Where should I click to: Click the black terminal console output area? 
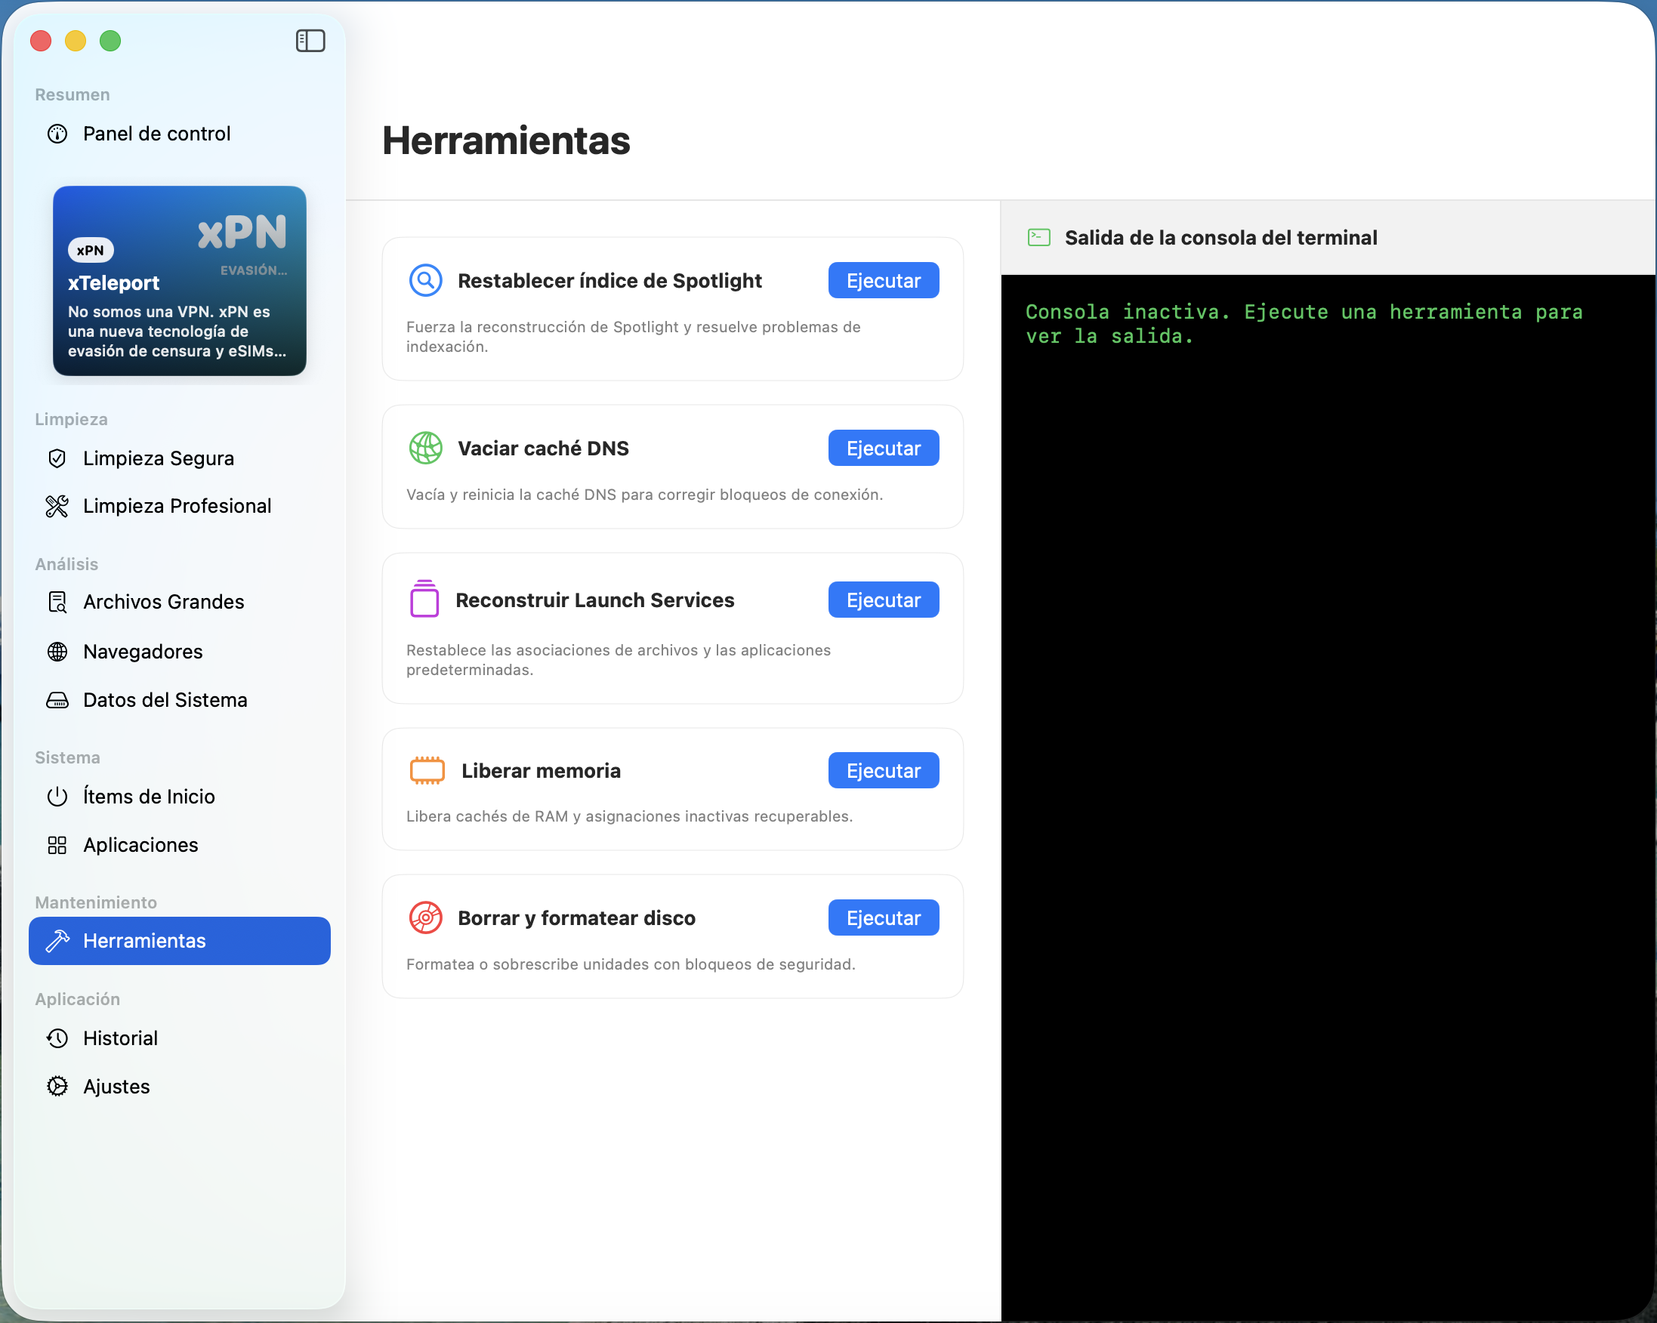tap(1328, 799)
